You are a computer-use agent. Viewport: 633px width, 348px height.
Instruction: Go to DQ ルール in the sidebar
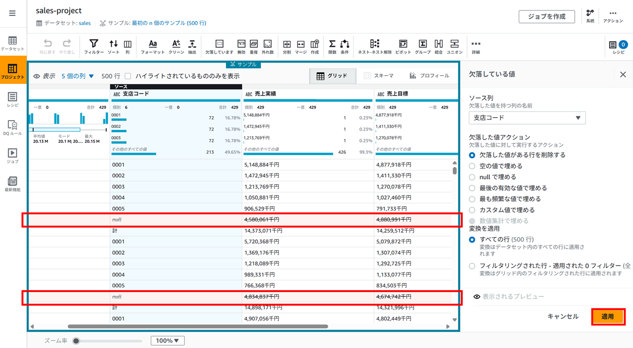[12, 128]
